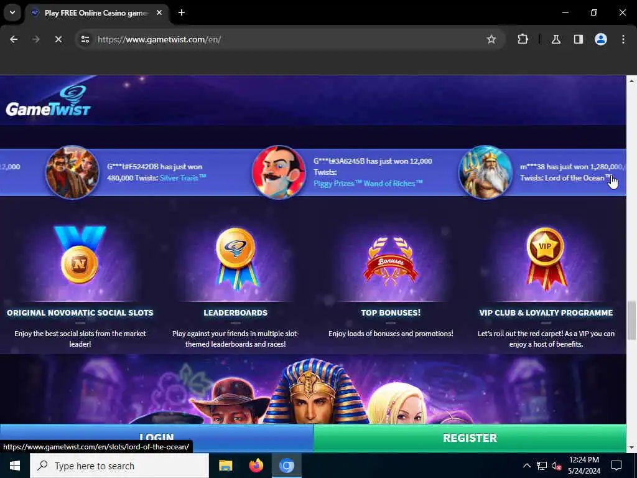Stop page loading with the X button

point(58,39)
